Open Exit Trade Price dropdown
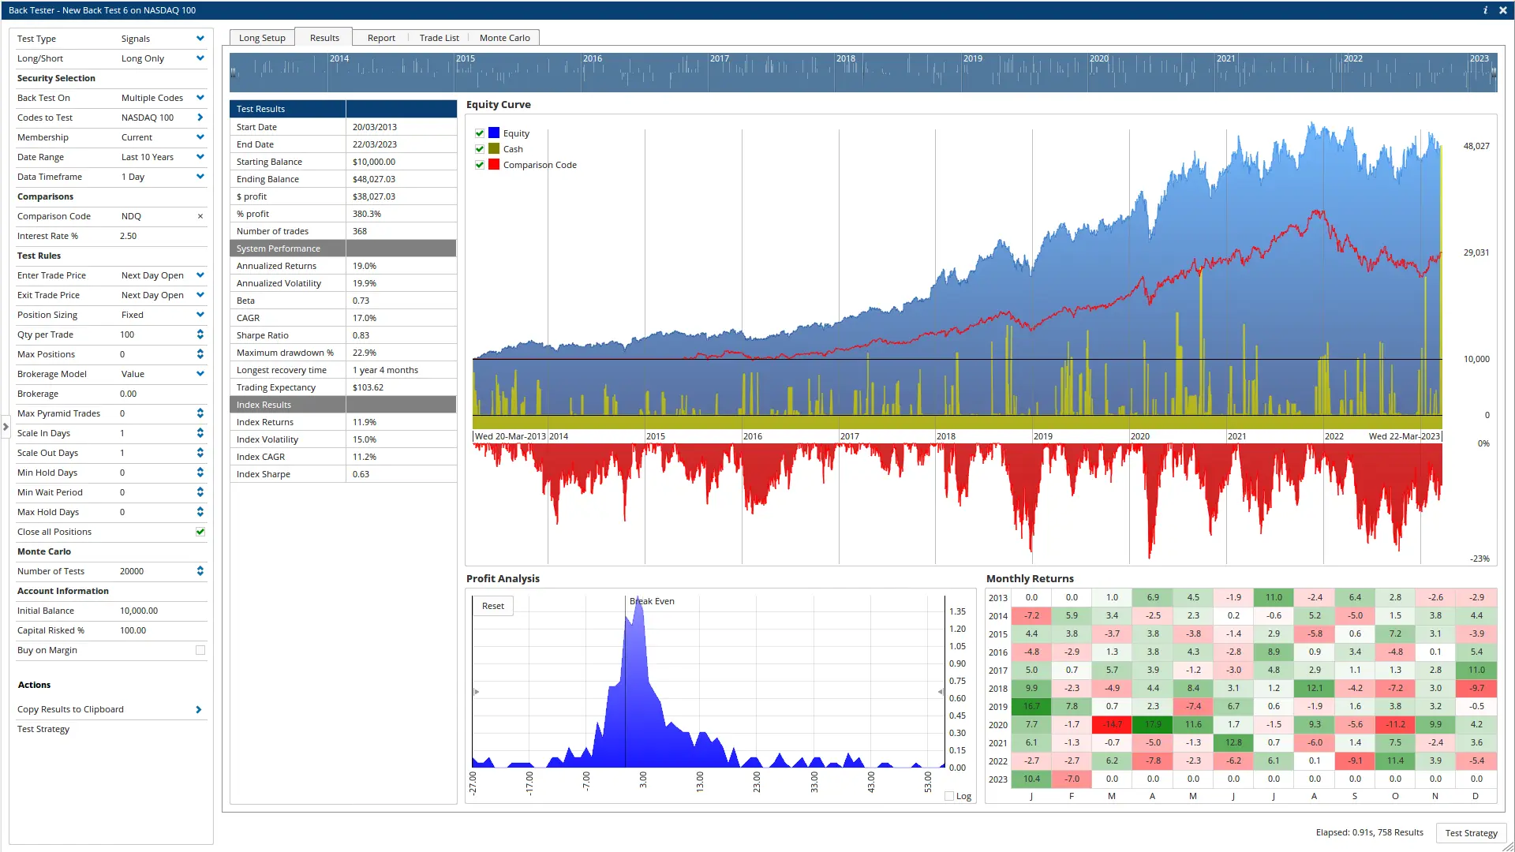The height and width of the screenshot is (852, 1515). (200, 295)
